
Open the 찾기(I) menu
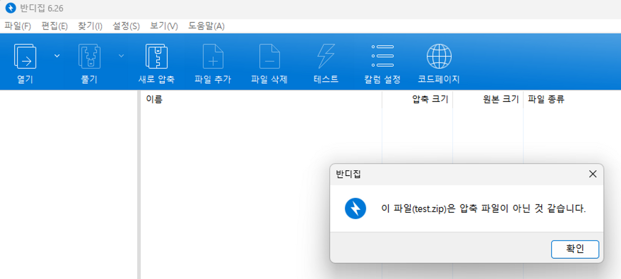(x=90, y=26)
